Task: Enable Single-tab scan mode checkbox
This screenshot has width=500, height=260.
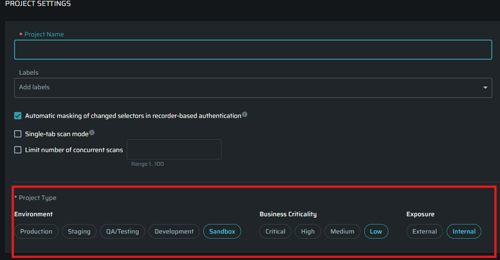Action: (x=18, y=134)
